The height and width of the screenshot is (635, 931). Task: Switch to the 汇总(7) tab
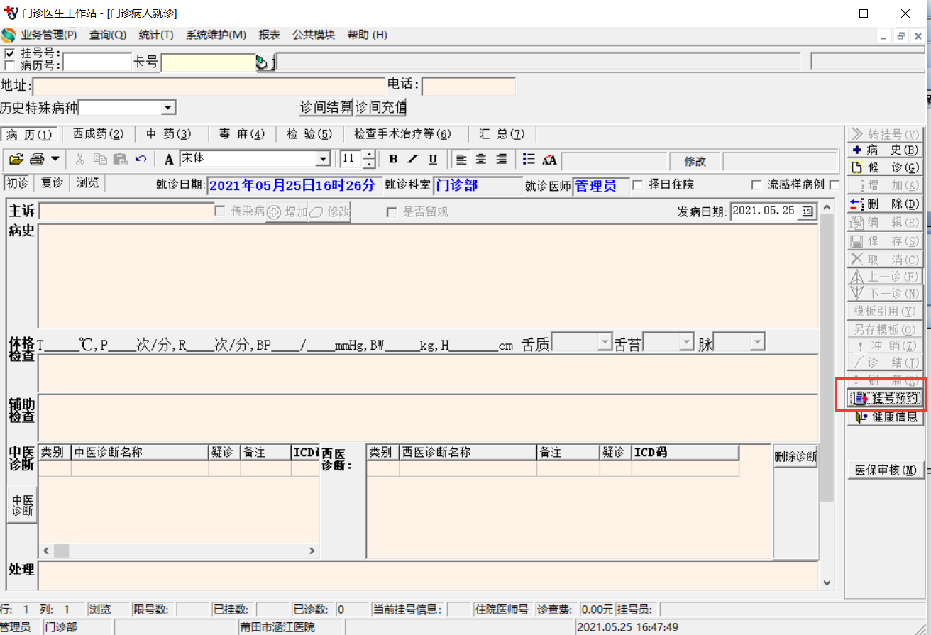click(x=502, y=134)
